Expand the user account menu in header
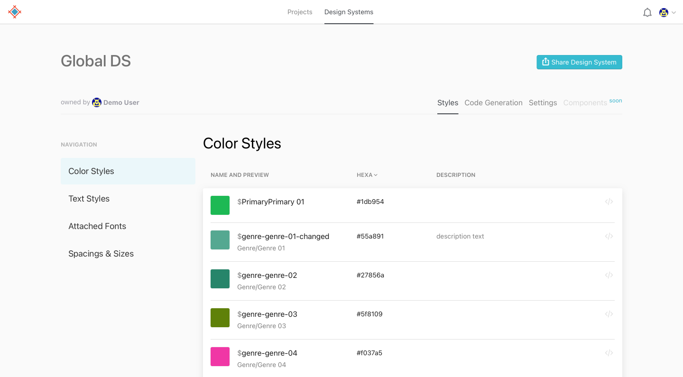Image resolution: width=683 pixels, height=377 pixels. [667, 12]
